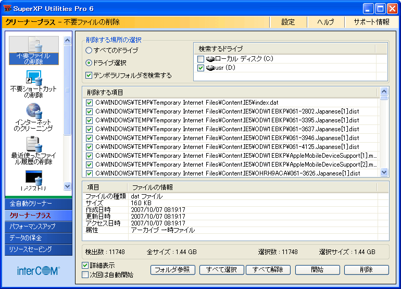Click sidebar tool list scroll up arrow

pyautogui.click(x=68, y=40)
